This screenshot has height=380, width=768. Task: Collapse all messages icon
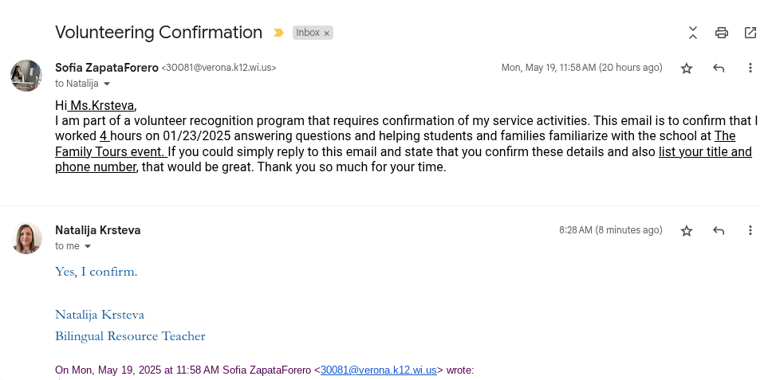(693, 33)
